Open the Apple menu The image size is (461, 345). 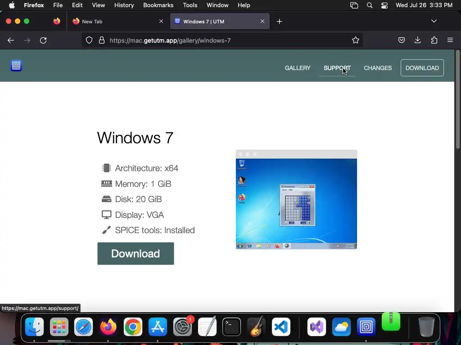[12, 5]
